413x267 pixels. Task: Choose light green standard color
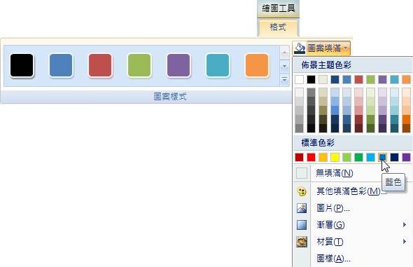point(347,158)
